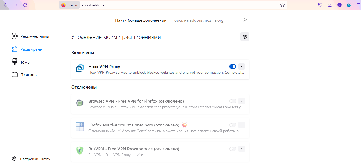Enable Firefox Multi-Account Containers toggle

click(x=233, y=125)
